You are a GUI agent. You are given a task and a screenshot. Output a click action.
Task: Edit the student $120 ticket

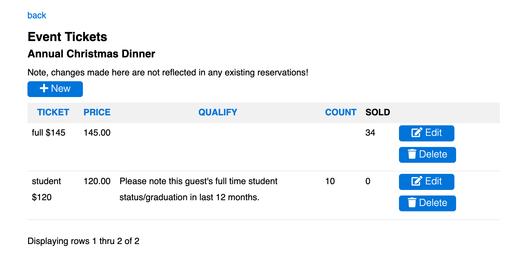427,182
